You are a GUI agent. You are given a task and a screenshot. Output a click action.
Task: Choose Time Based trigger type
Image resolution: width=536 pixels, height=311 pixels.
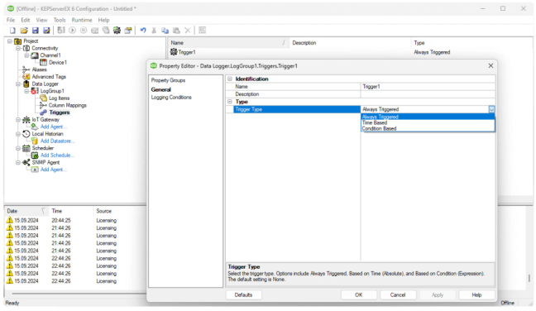tap(428, 122)
